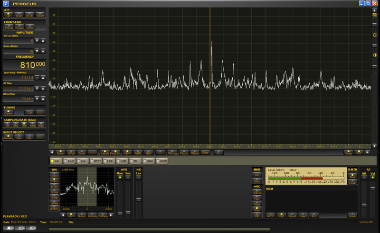Click the brightness sun icon
The image size is (380, 233).
tap(374, 35)
